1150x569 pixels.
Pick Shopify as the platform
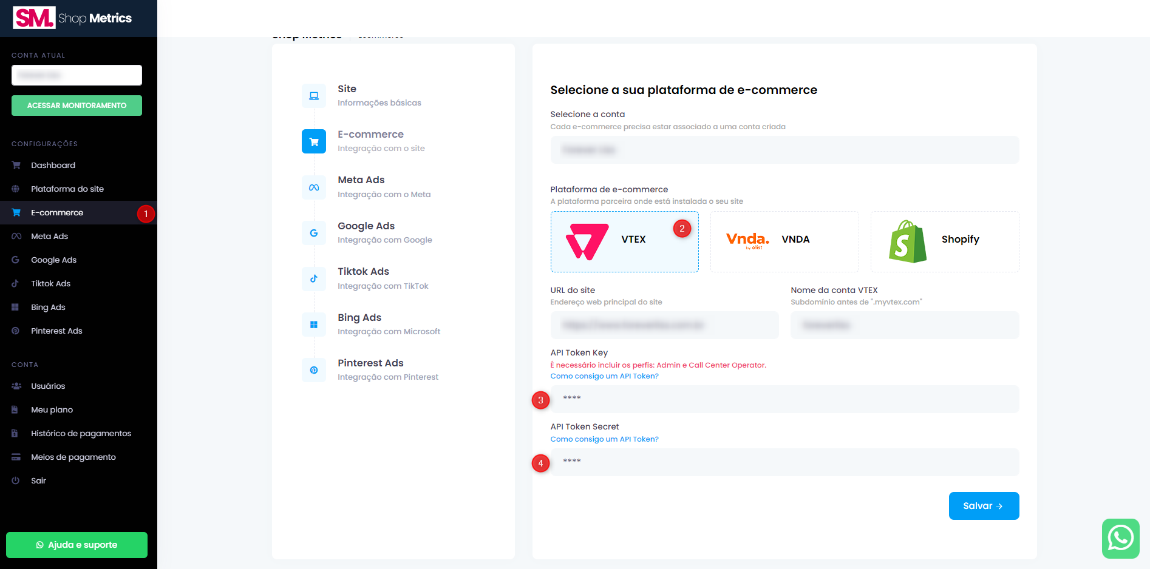coord(944,241)
